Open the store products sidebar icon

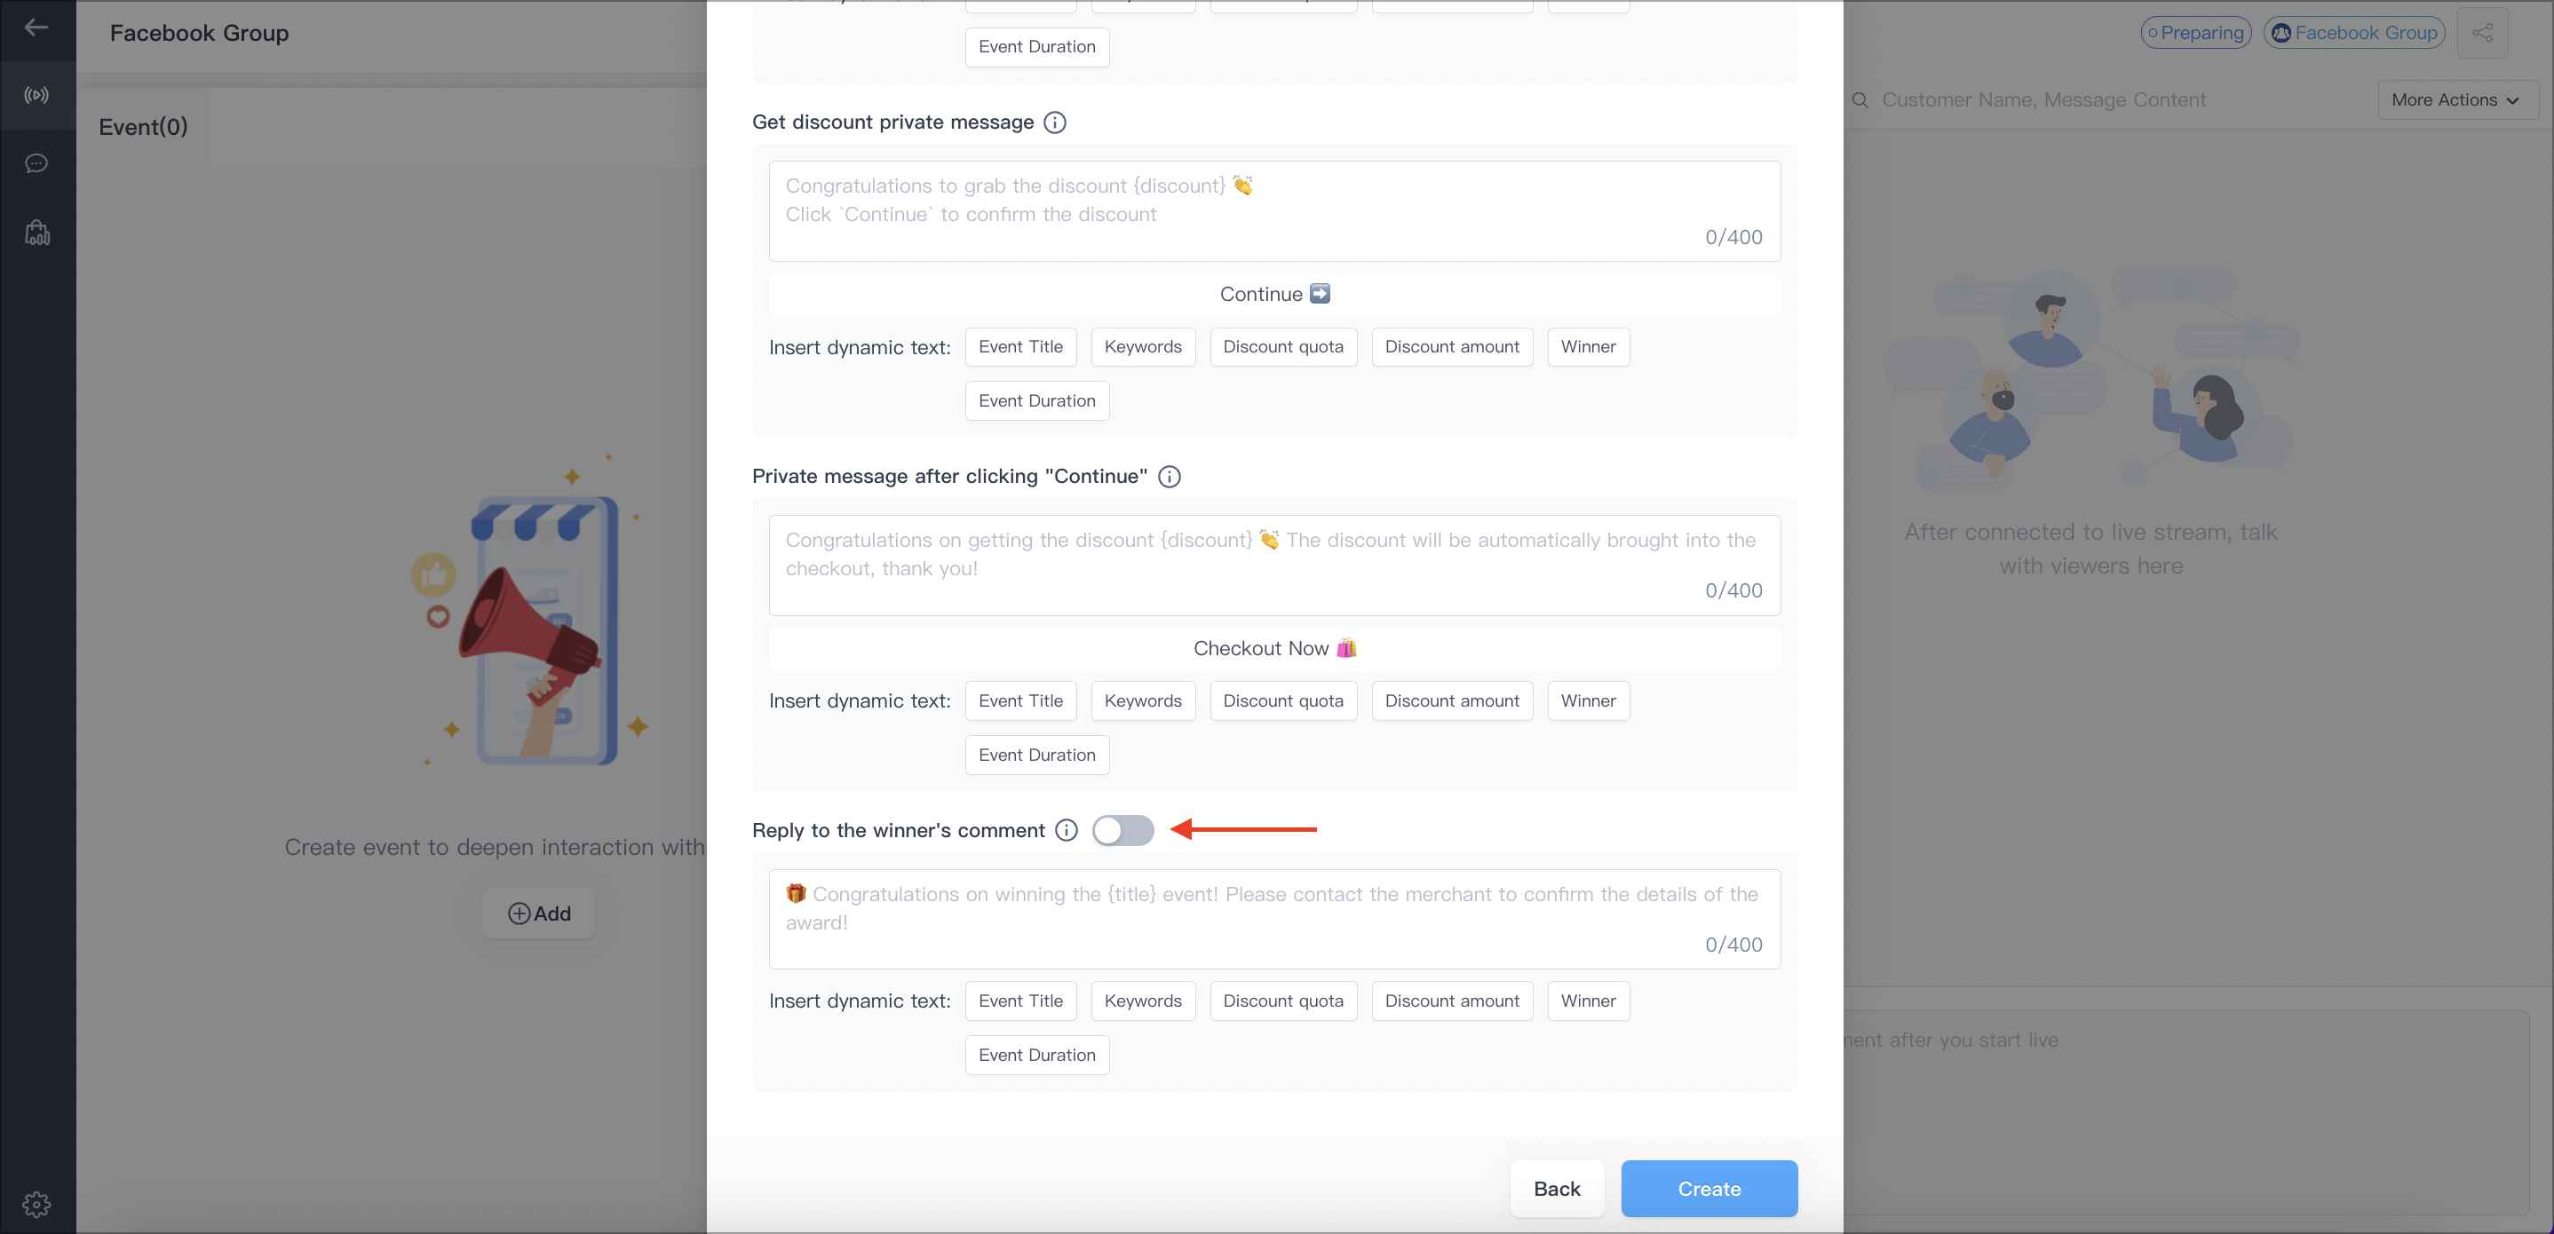(x=36, y=233)
